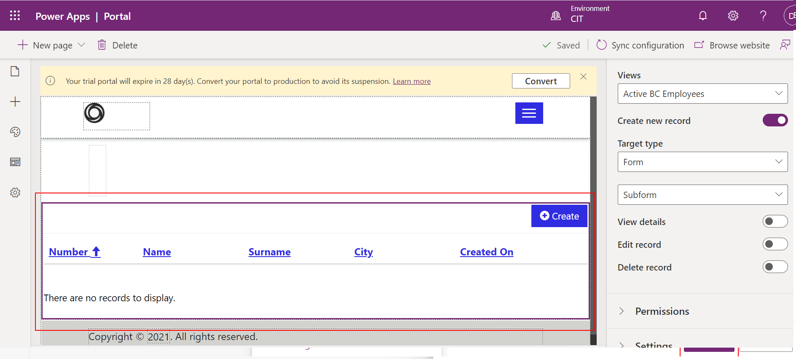Sort by the Created On column
796x359 pixels.
(x=487, y=252)
